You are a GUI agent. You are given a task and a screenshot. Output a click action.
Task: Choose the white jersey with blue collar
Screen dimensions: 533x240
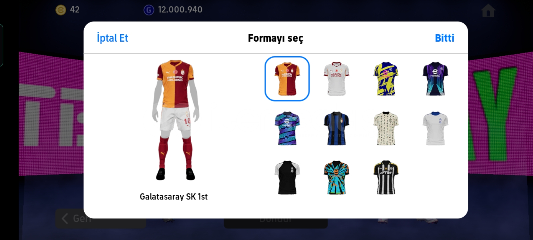pyautogui.click(x=435, y=128)
